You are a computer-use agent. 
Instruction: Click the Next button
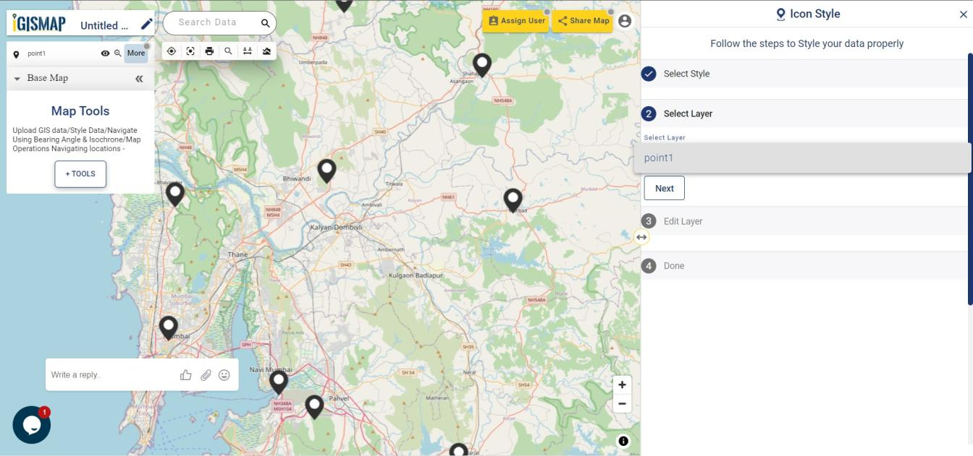665,189
